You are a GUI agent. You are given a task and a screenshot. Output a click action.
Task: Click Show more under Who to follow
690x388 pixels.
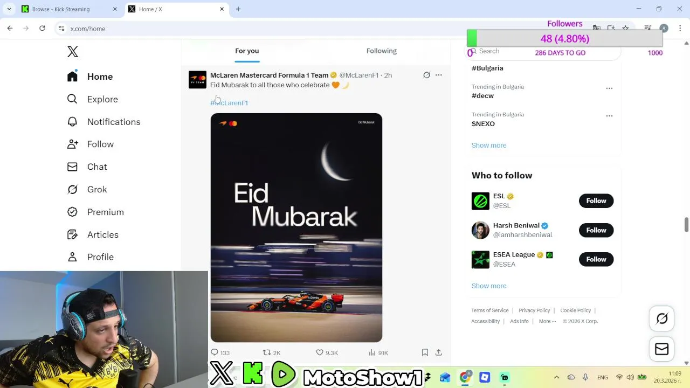click(x=489, y=286)
